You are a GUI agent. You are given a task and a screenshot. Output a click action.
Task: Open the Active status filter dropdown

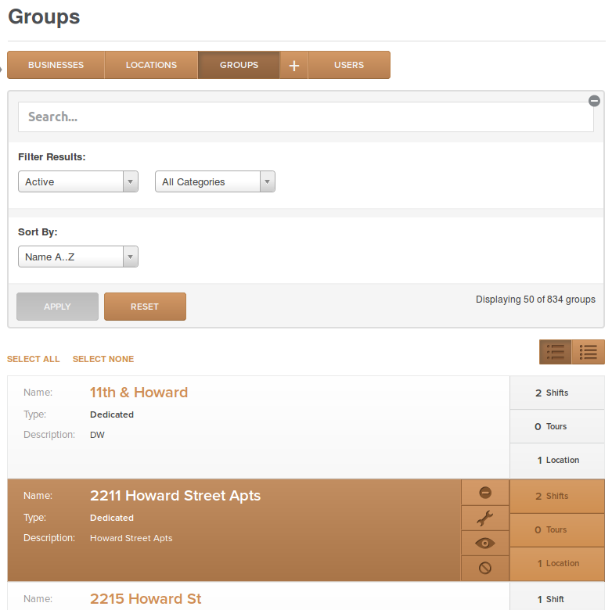(x=78, y=181)
